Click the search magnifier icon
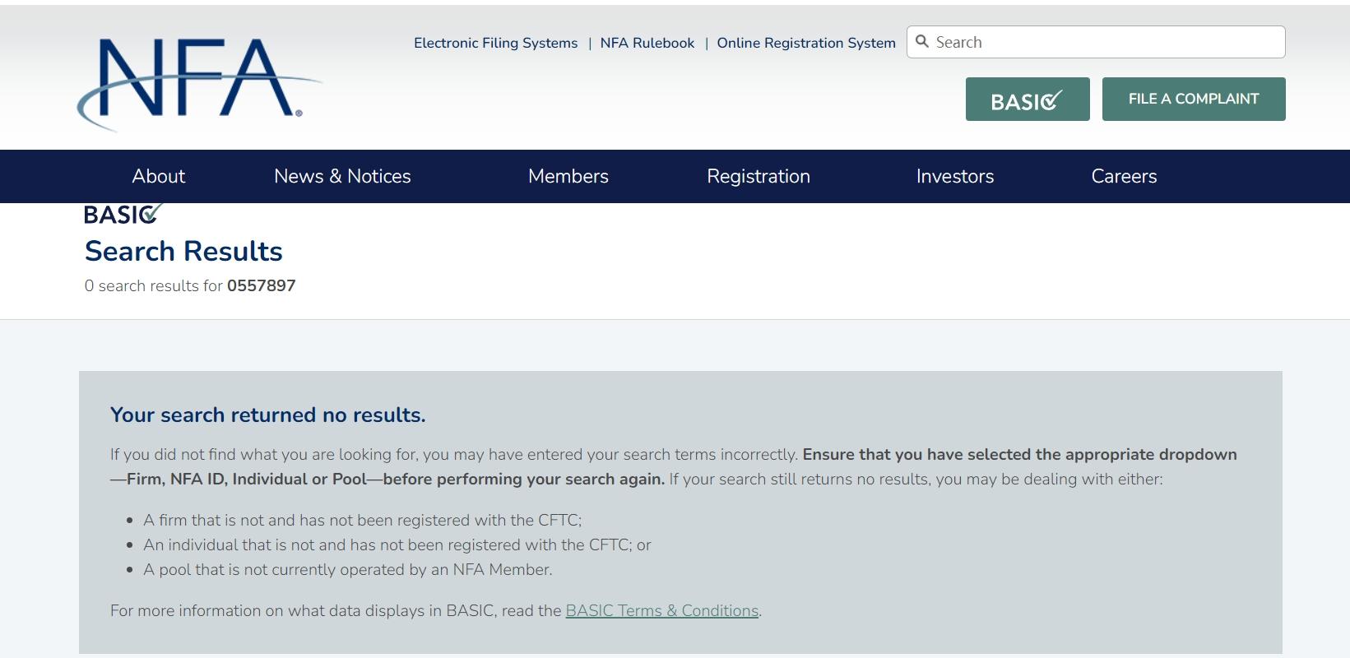The width and height of the screenshot is (1350, 658). click(922, 42)
